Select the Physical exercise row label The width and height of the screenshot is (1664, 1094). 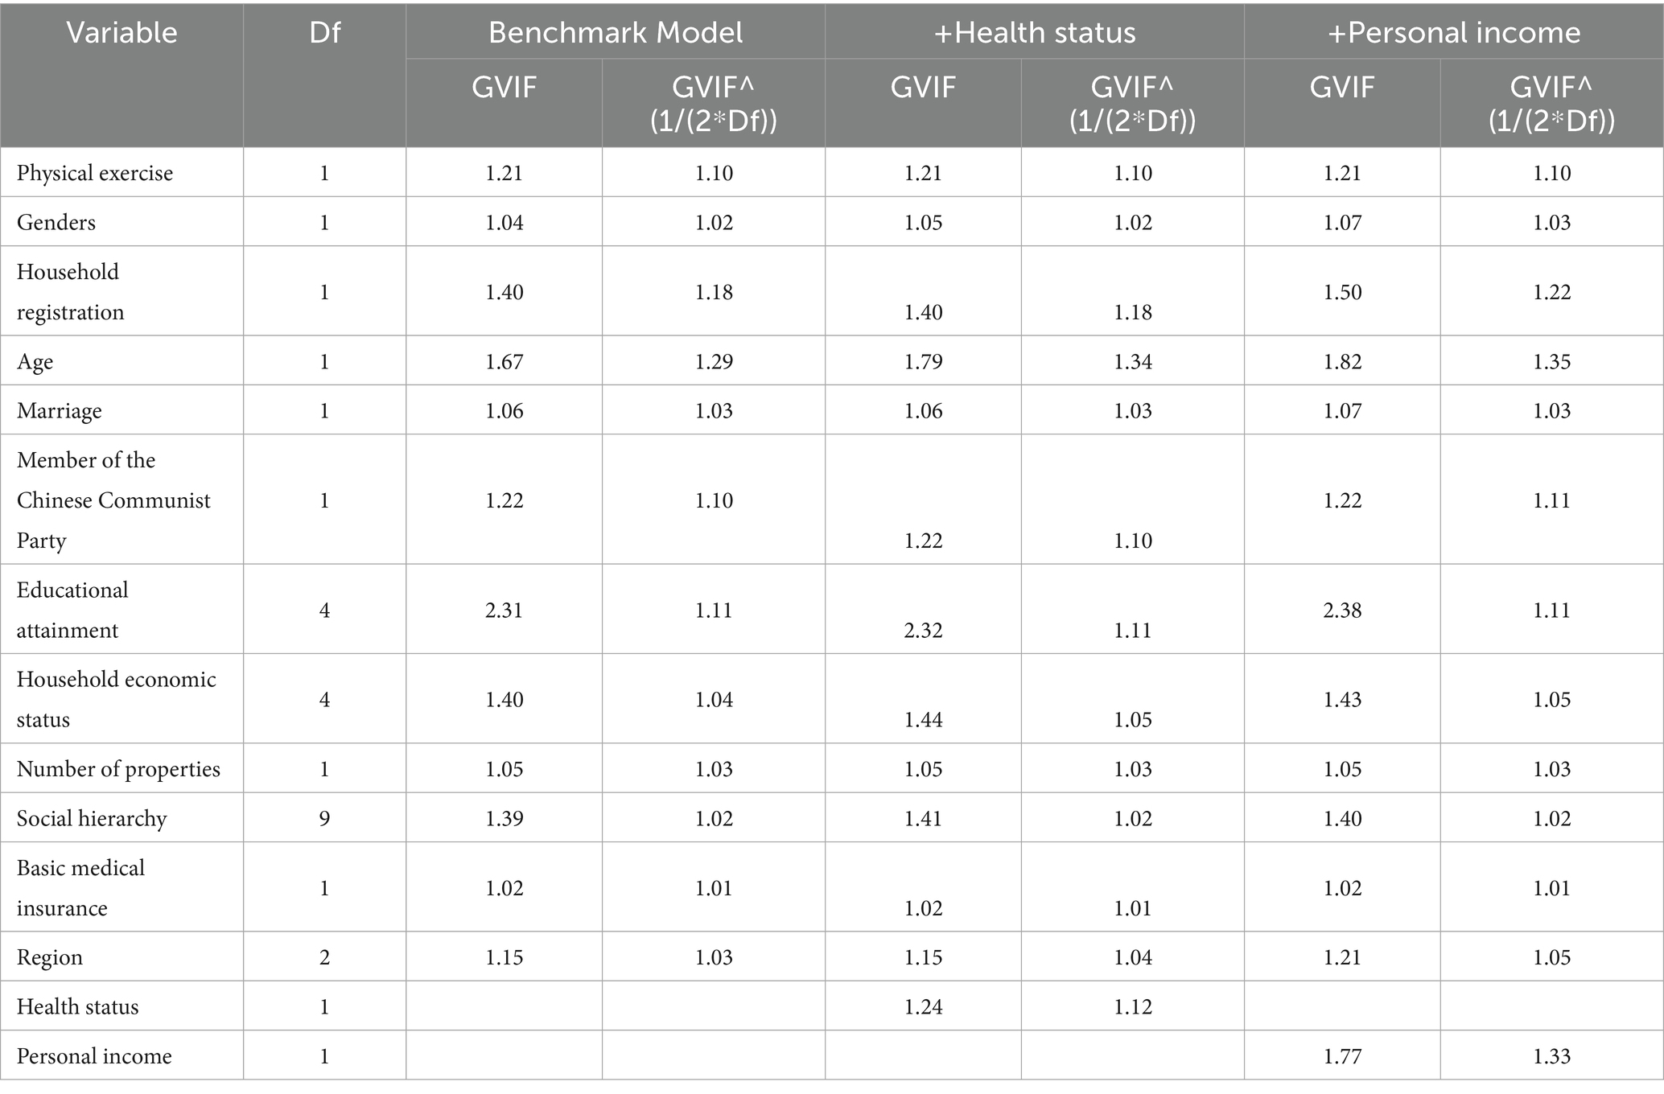pos(95,173)
